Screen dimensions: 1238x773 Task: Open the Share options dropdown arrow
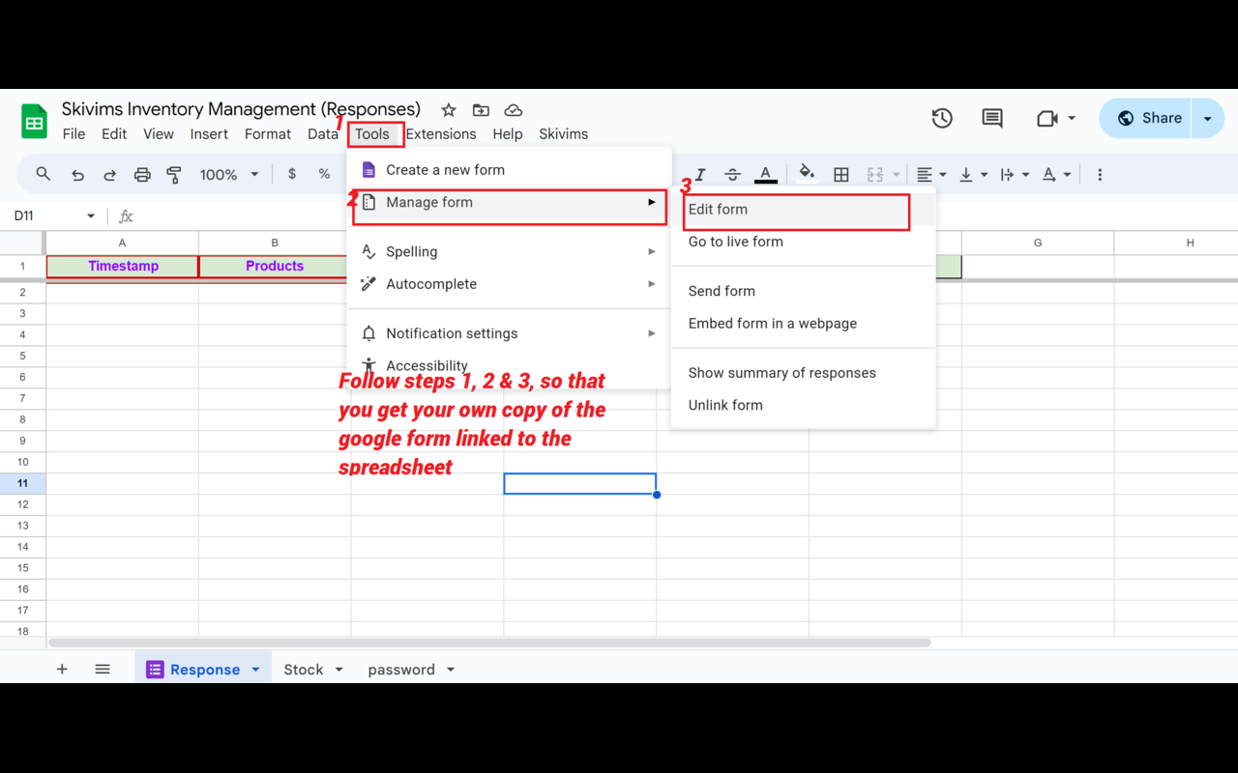coord(1207,119)
